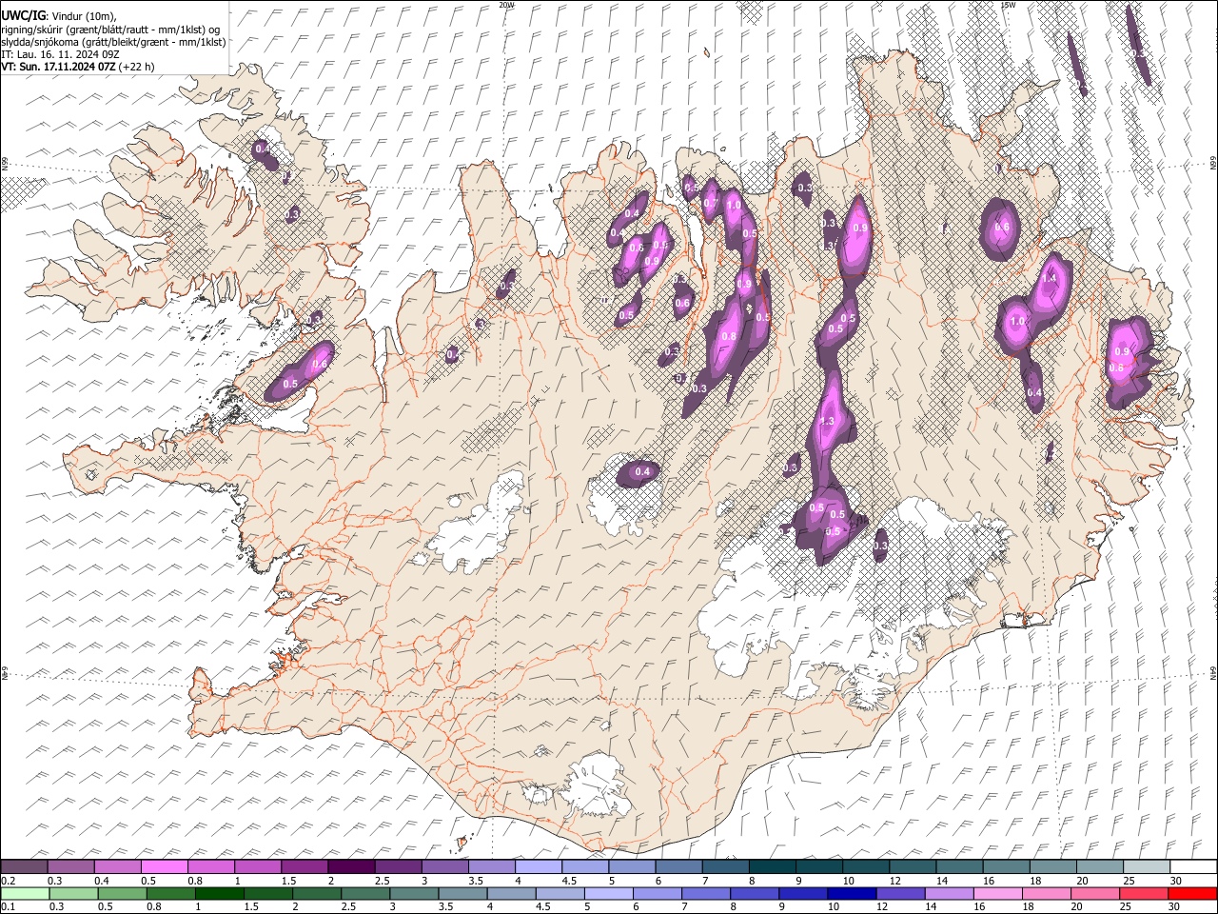Click the '15W' longitude label

(1009, 5)
